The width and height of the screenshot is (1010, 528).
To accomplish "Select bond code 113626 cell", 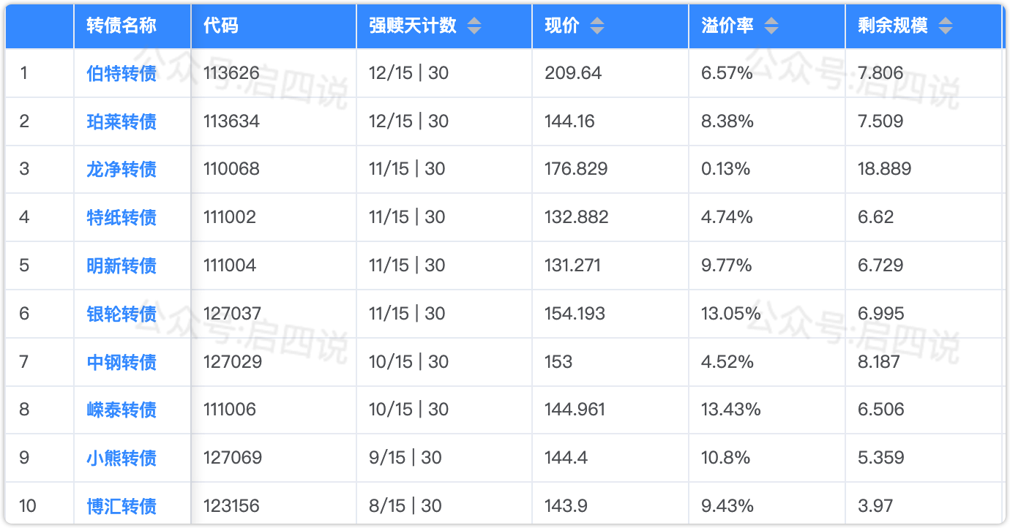I will pyautogui.click(x=231, y=73).
